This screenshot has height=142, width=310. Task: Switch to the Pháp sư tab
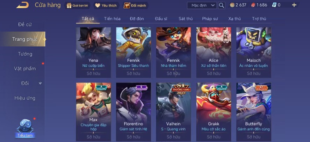tap(210, 19)
